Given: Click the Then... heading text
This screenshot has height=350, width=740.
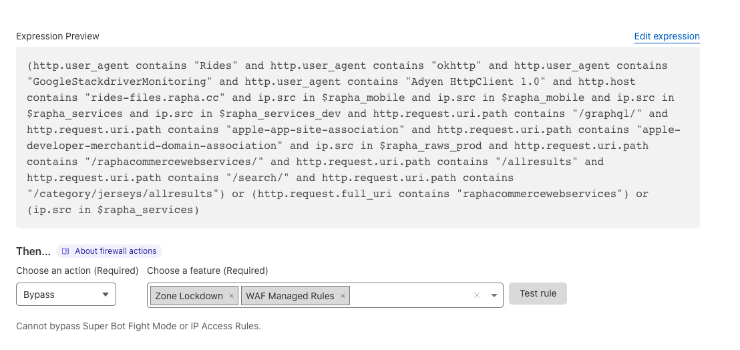Looking at the screenshot, I should (x=33, y=251).
